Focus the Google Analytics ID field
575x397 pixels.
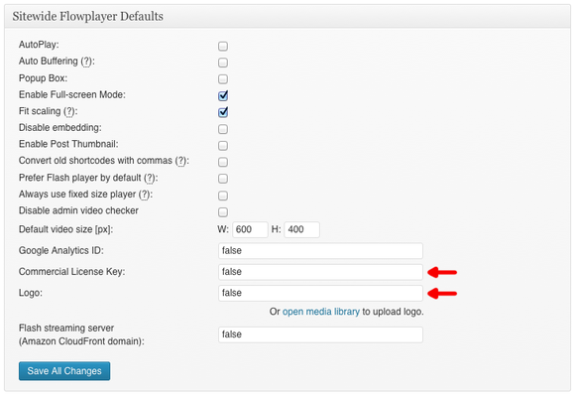320,251
